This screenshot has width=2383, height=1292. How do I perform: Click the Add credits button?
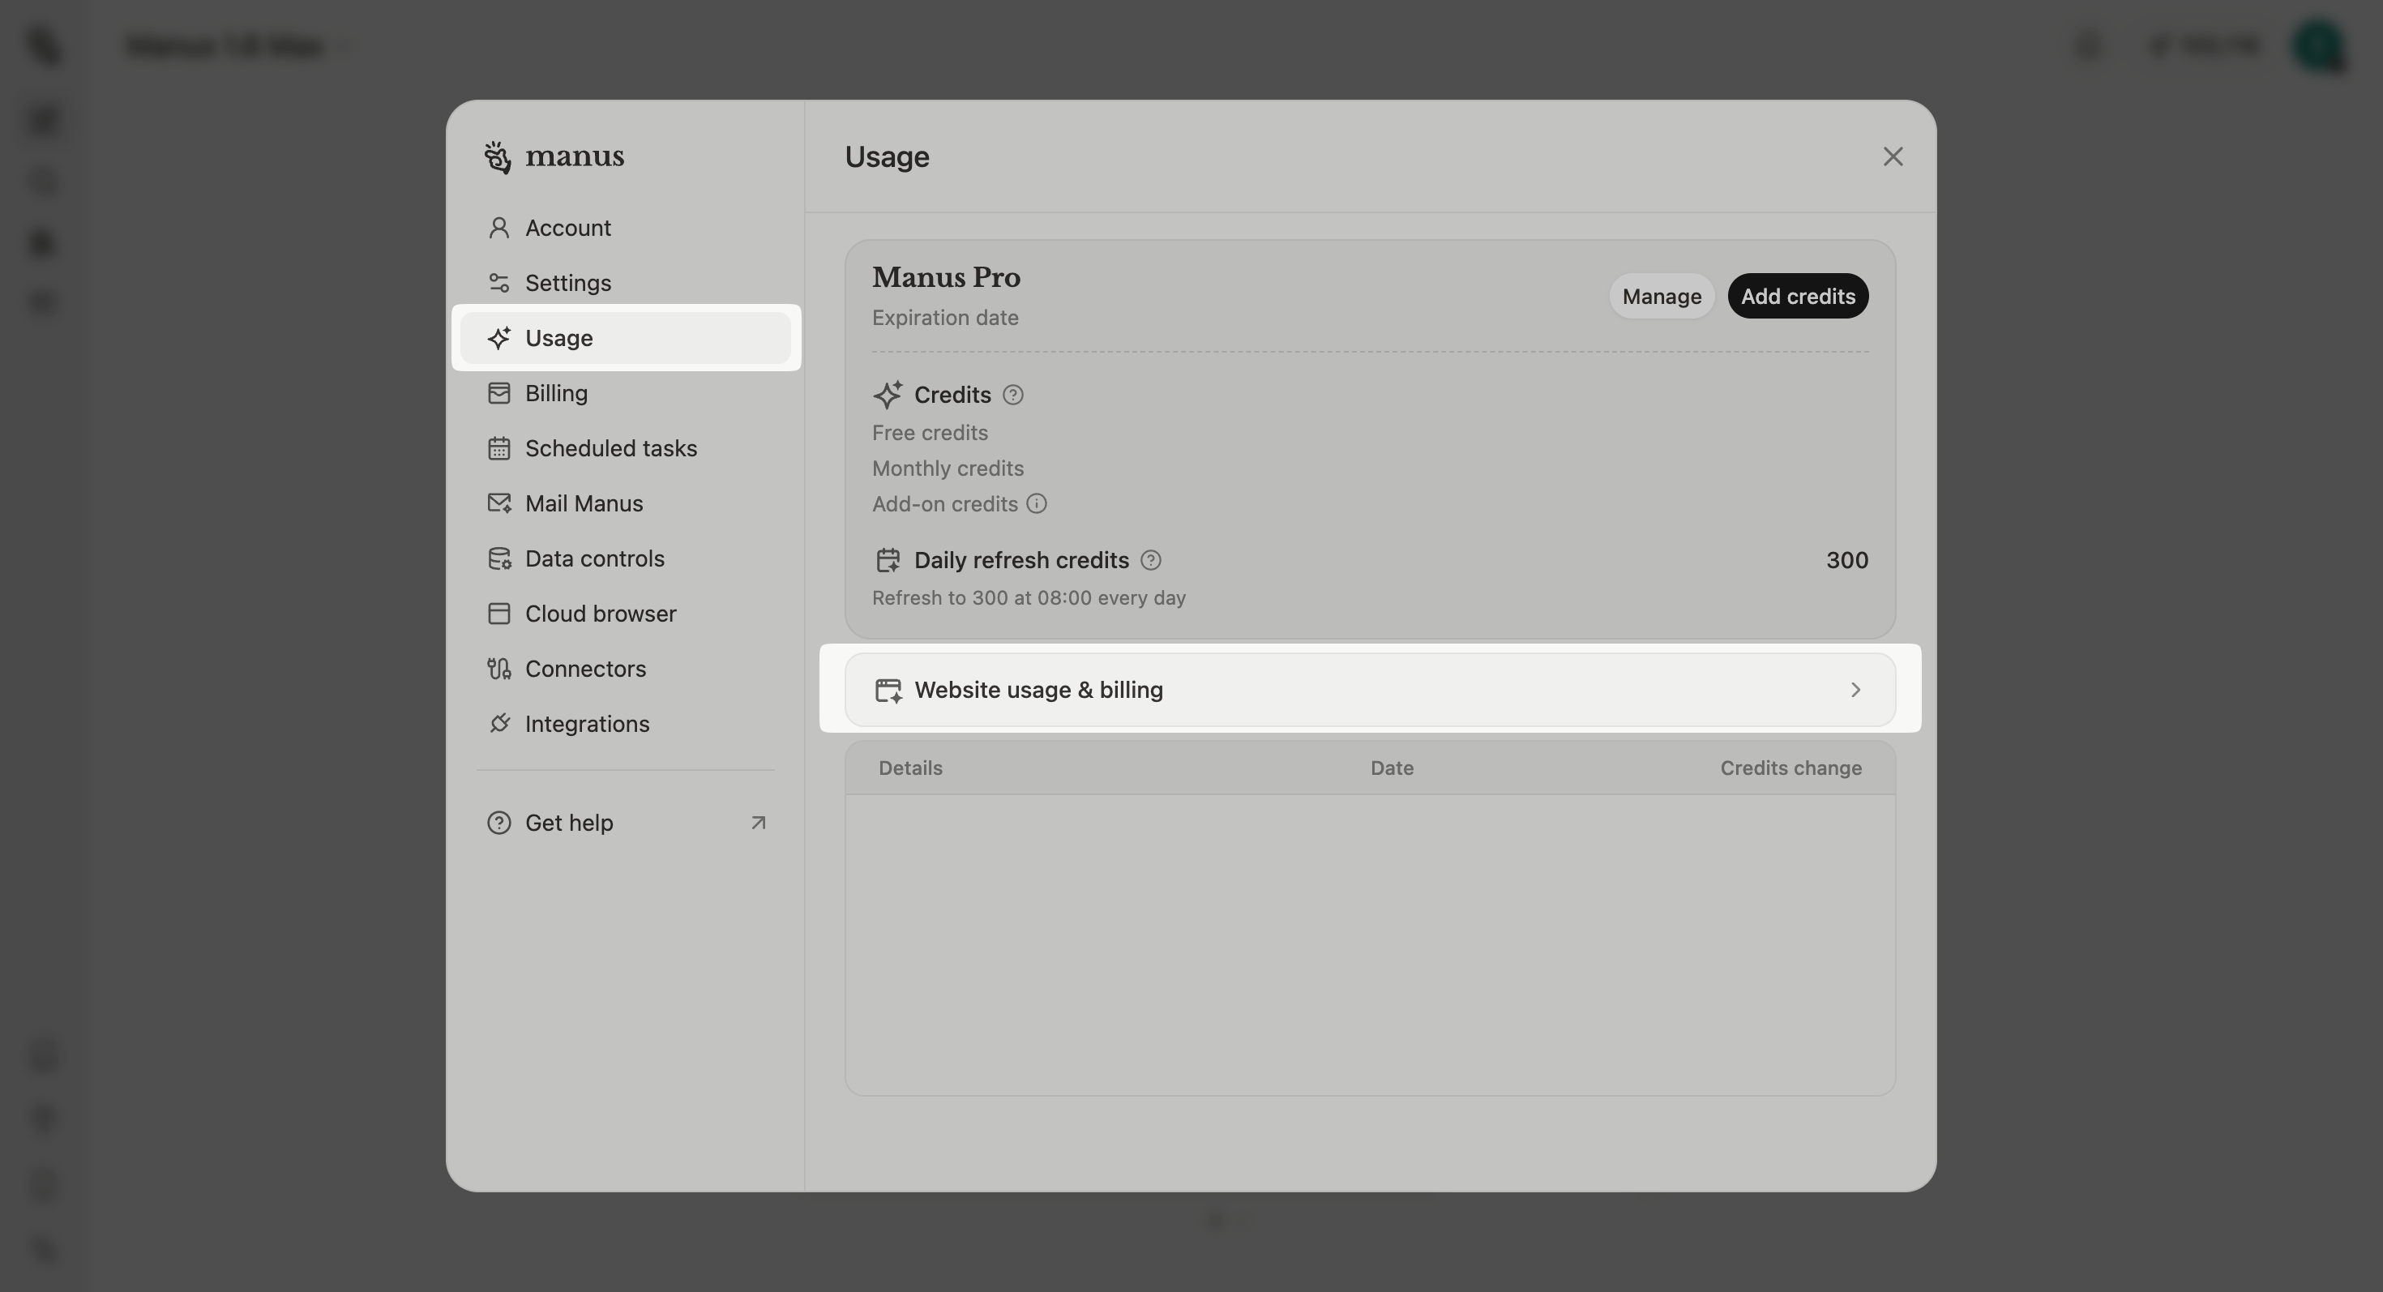1798,296
